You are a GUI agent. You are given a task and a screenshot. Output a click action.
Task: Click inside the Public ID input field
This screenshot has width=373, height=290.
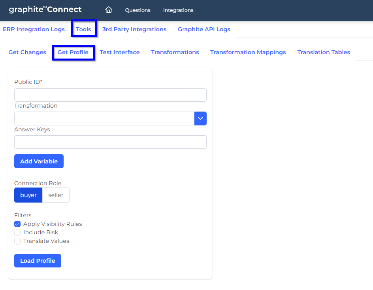point(110,95)
